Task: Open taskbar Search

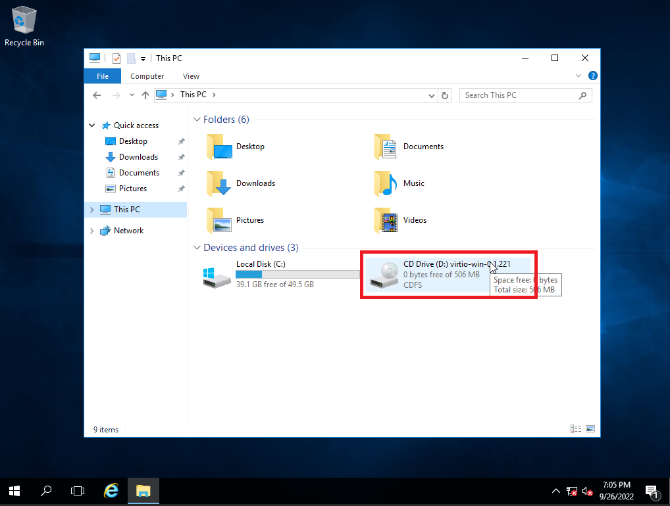Action: click(x=45, y=491)
